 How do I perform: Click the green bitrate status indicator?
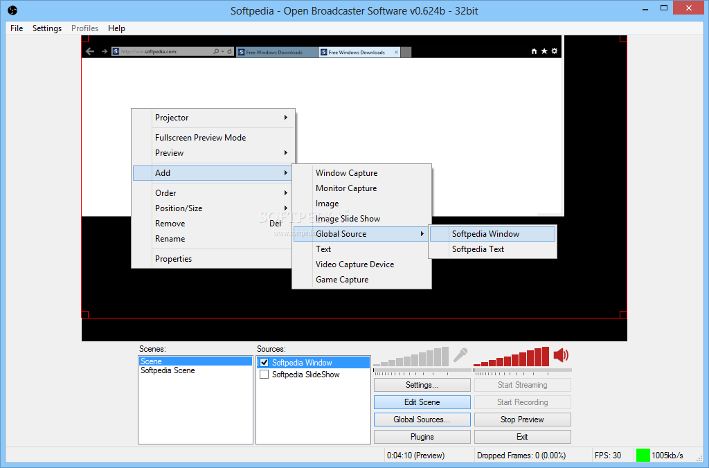coord(643,455)
